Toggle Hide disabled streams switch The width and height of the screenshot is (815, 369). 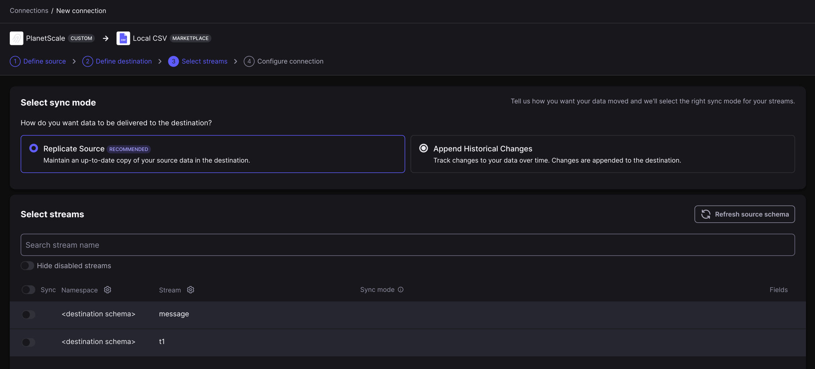coord(28,266)
